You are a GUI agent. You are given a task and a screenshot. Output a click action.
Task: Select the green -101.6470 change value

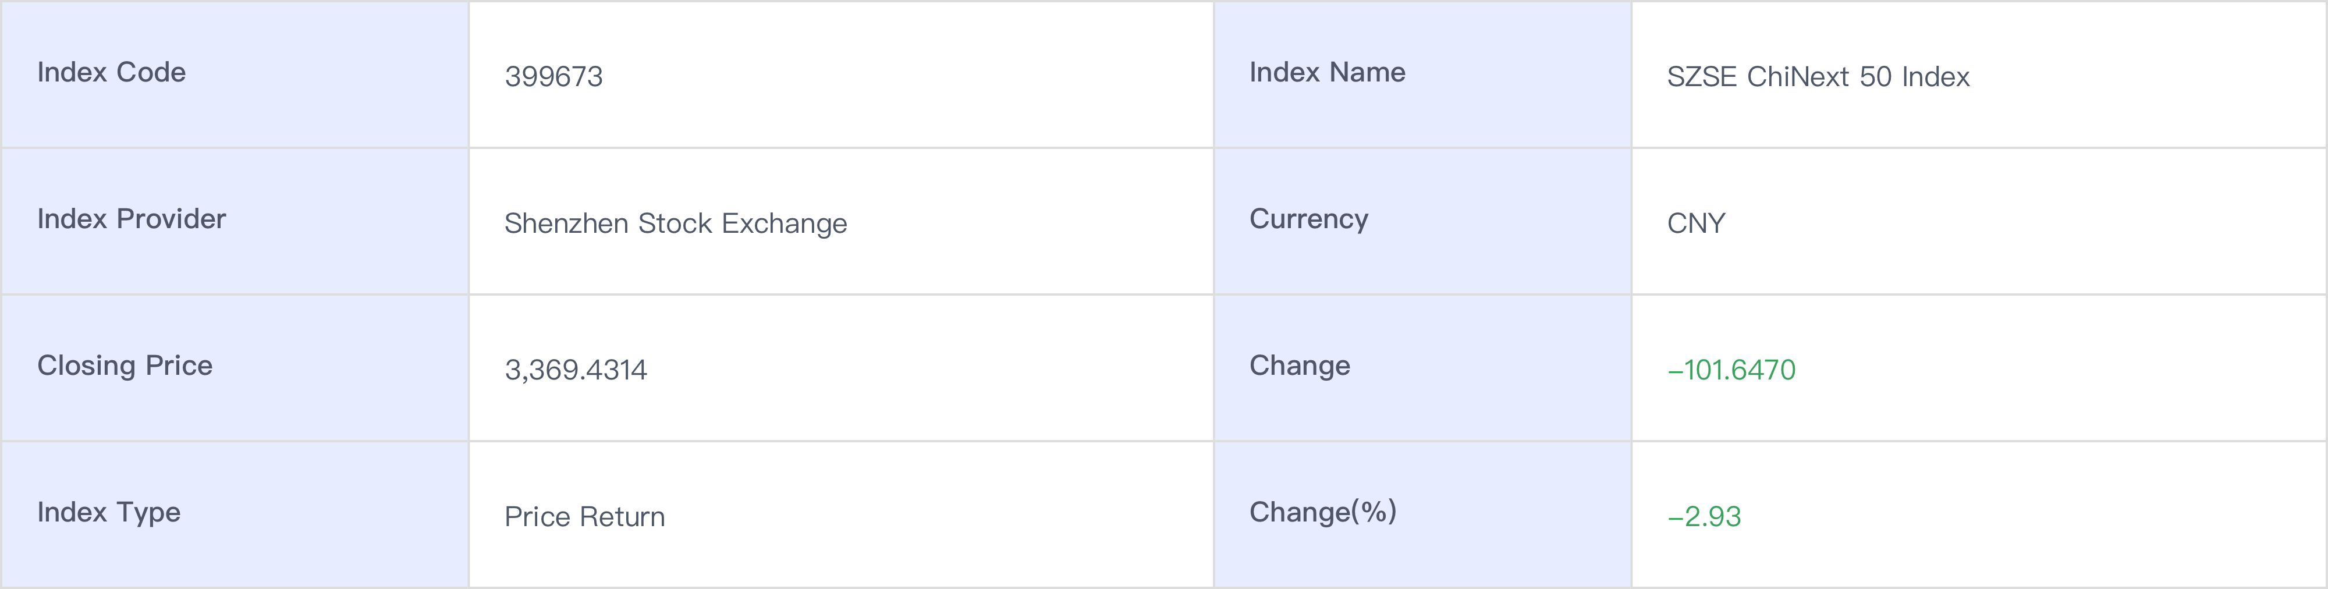1731,370
